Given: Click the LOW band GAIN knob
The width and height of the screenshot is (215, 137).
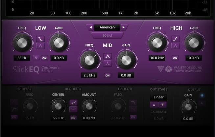Looking at the screenshot, I should point(59,43).
